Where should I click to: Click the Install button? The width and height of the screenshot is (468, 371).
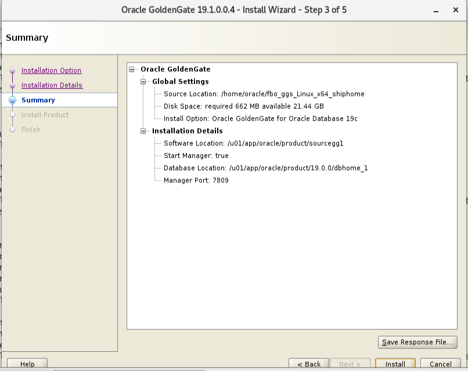[x=395, y=364]
